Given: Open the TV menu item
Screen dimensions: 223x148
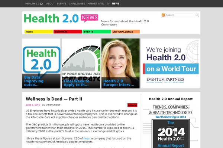Looking at the screenshot, I should point(108,4).
